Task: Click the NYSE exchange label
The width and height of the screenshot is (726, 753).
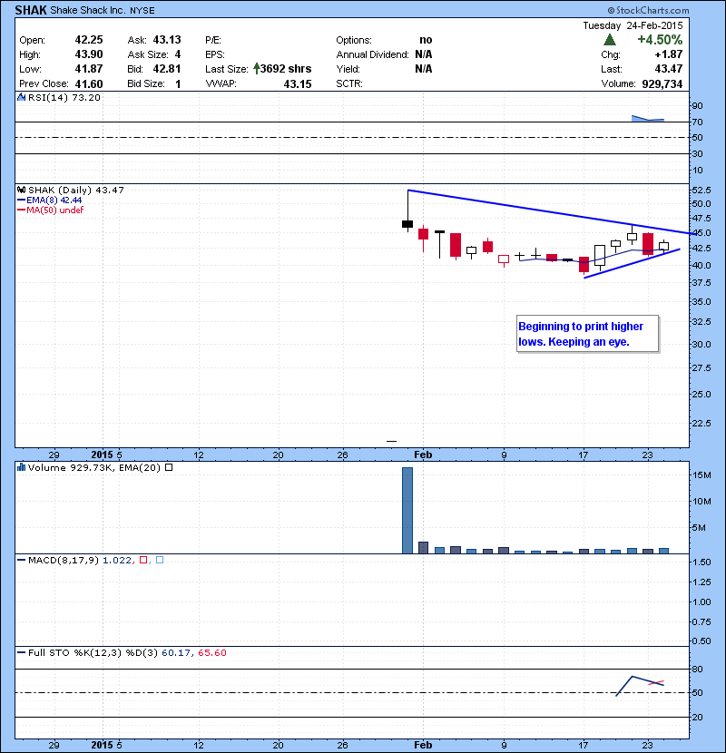Action: pyautogui.click(x=142, y=11)
